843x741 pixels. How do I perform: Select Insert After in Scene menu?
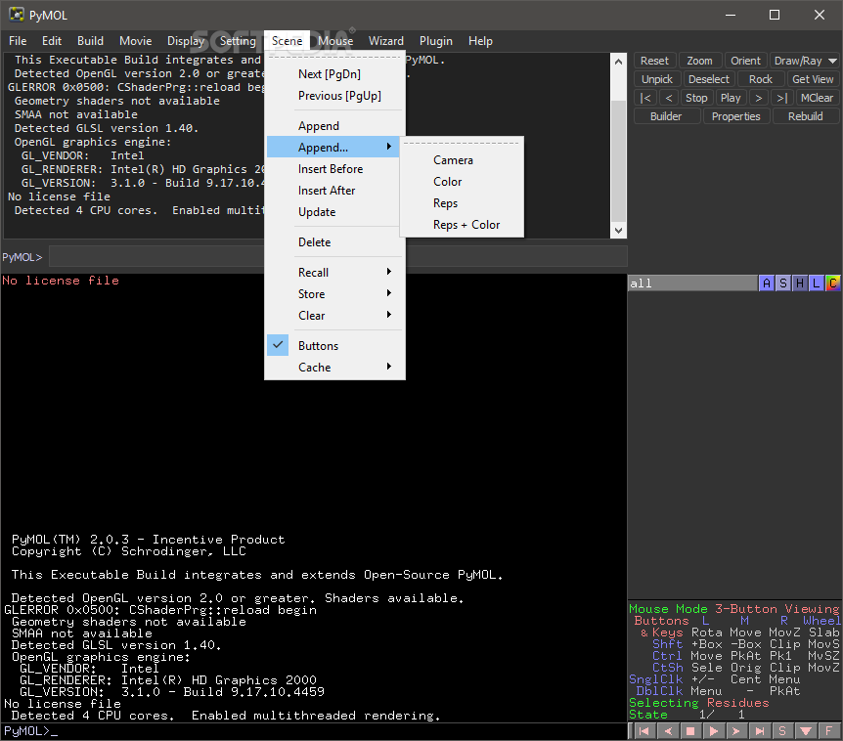(334, 191)
